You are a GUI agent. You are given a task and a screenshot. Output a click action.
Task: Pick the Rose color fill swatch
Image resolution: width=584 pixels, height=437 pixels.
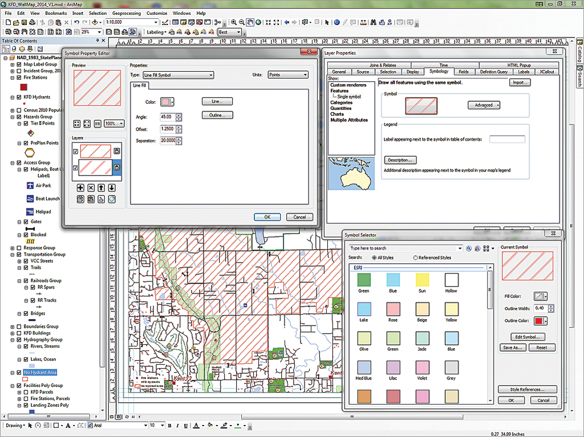pos(392,308)
